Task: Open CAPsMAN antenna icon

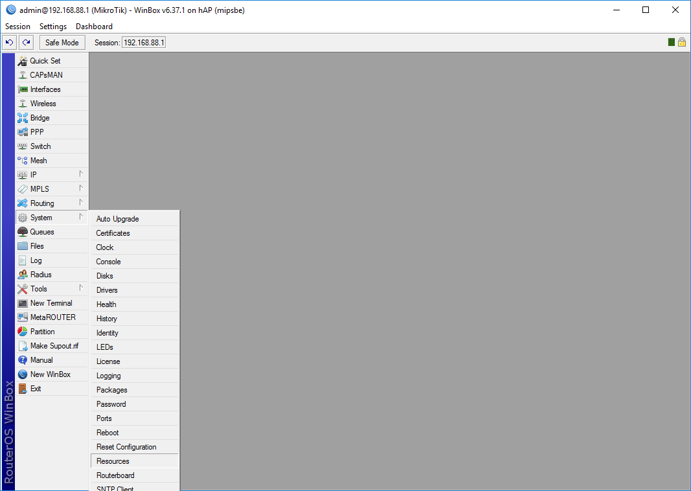Action: 23,75
